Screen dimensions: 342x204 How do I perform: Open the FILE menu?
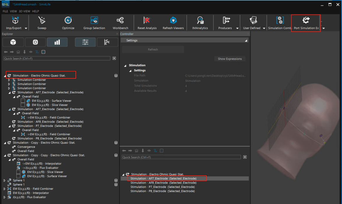[x=5, y=11]
